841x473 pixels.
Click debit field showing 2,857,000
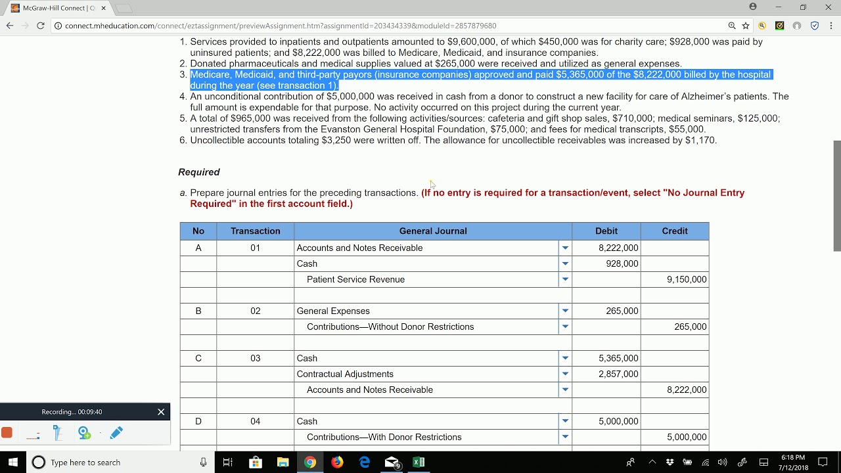click(606, 374)
